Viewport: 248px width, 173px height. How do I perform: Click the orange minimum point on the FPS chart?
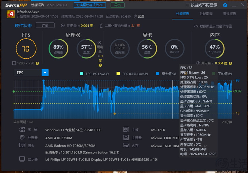tap(114, 114)
